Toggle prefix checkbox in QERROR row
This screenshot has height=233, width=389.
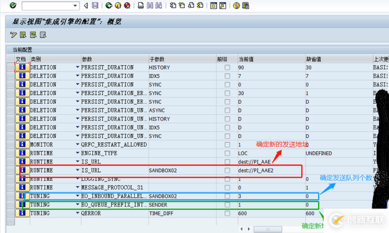227,213
